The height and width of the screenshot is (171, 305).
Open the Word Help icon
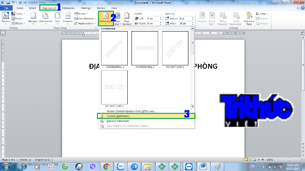point(302,8)
